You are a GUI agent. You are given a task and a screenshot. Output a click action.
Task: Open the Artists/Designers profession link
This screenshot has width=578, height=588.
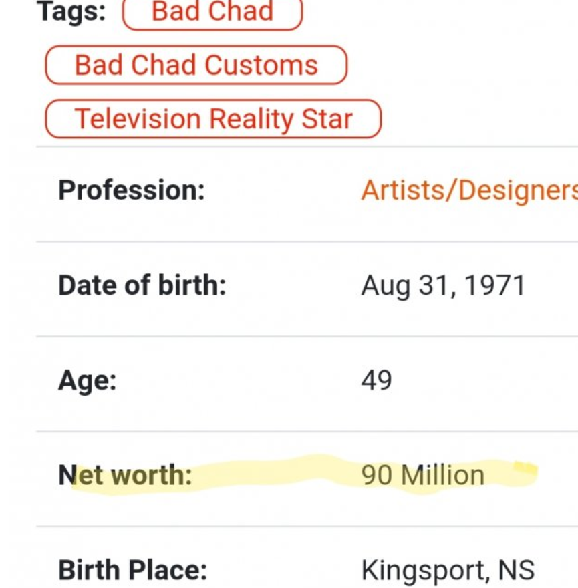click(x=469, y=190)
